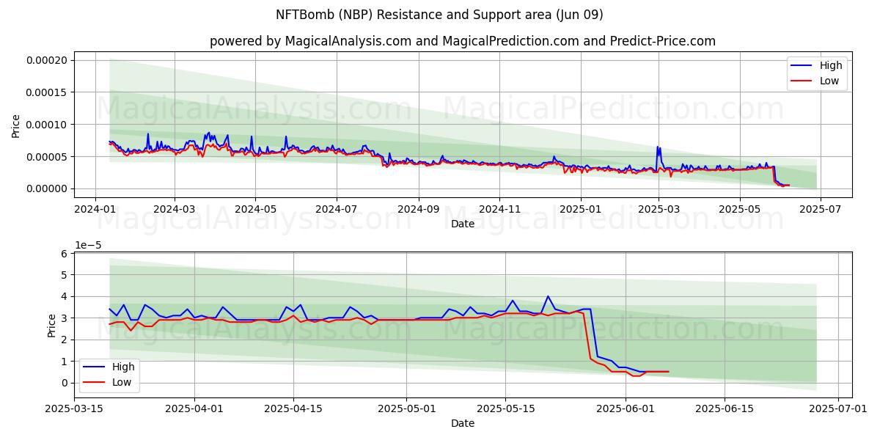Viewport: 880px width, 440px height.
Task: Click the '2025-06-01' tick label
Action: (626, 409)
